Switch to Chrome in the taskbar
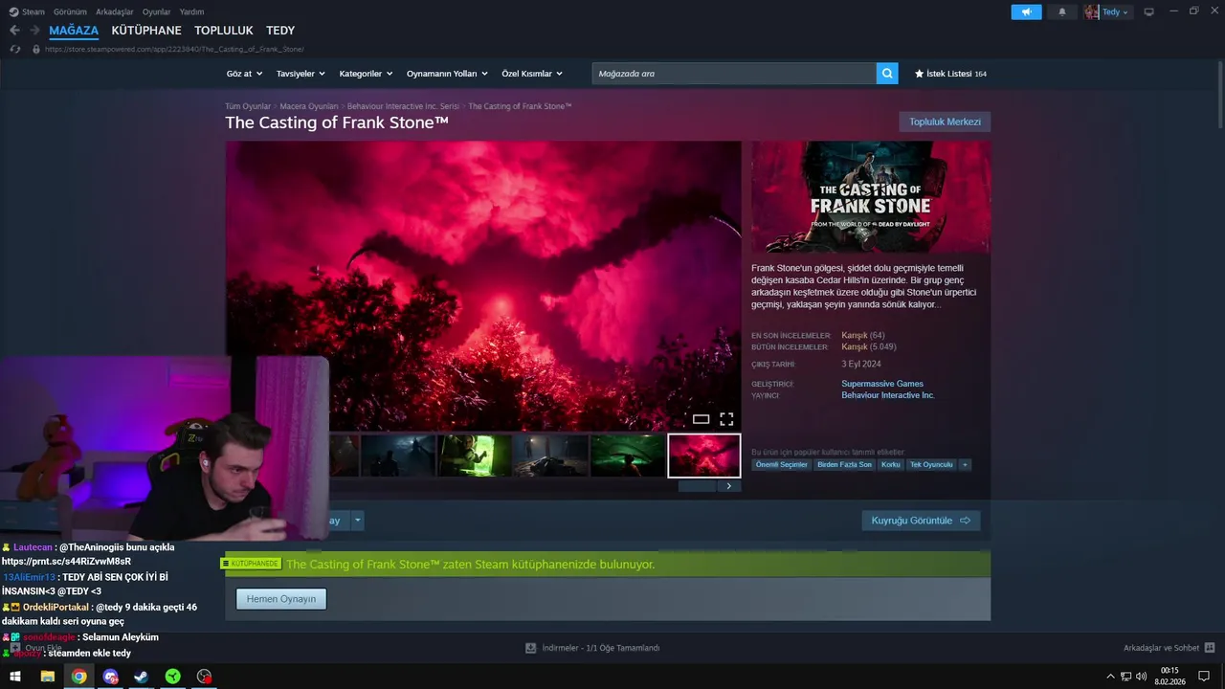 (x=78, y=677)
